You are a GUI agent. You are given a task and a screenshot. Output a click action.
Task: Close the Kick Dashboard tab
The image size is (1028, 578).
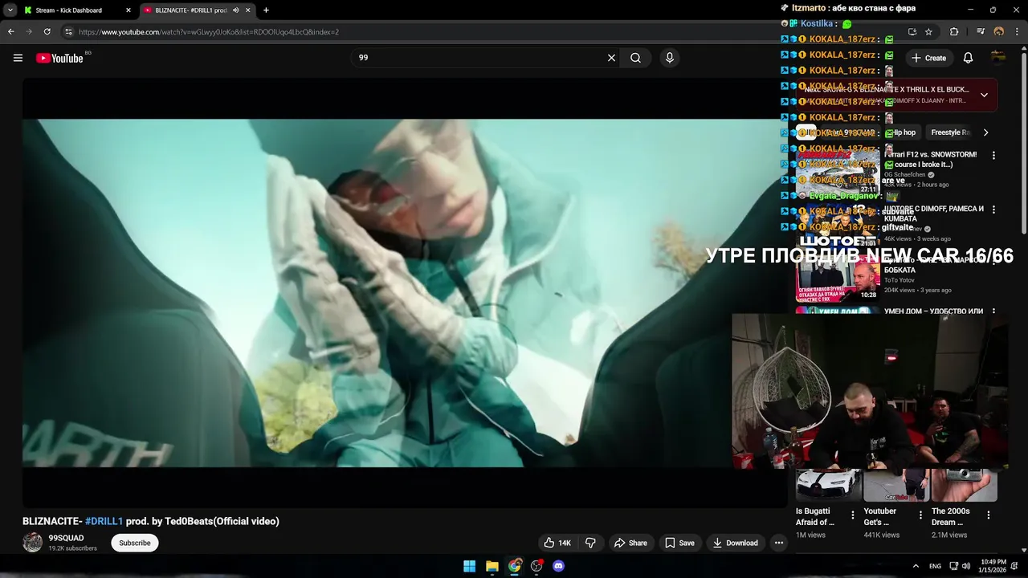click(128, 10)
